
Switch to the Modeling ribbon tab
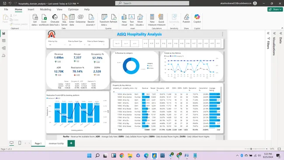[x=45, y=10]
